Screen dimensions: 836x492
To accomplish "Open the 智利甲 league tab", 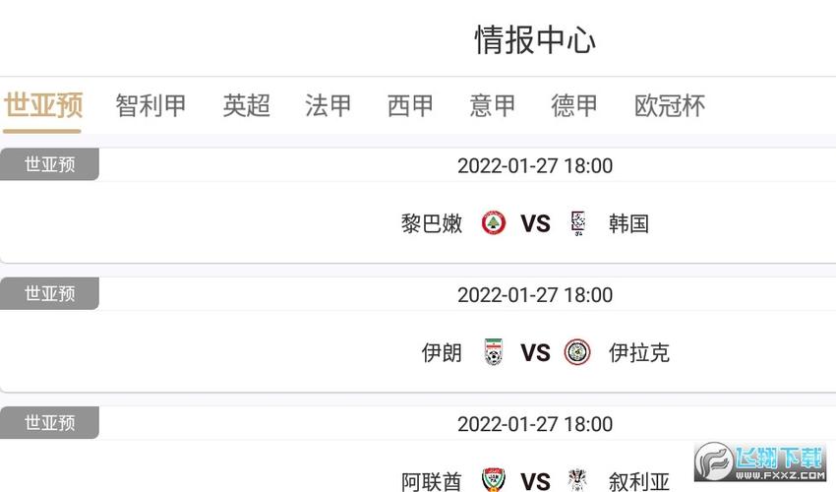I will (150, 105).
